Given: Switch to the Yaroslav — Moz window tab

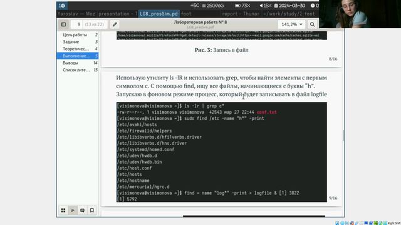Looking at the screenshot, I should [76, 14].
